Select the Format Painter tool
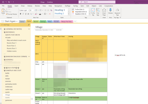The width and height of the screenshot is (148, 104). pyautogui.click(x=12, y=14)
